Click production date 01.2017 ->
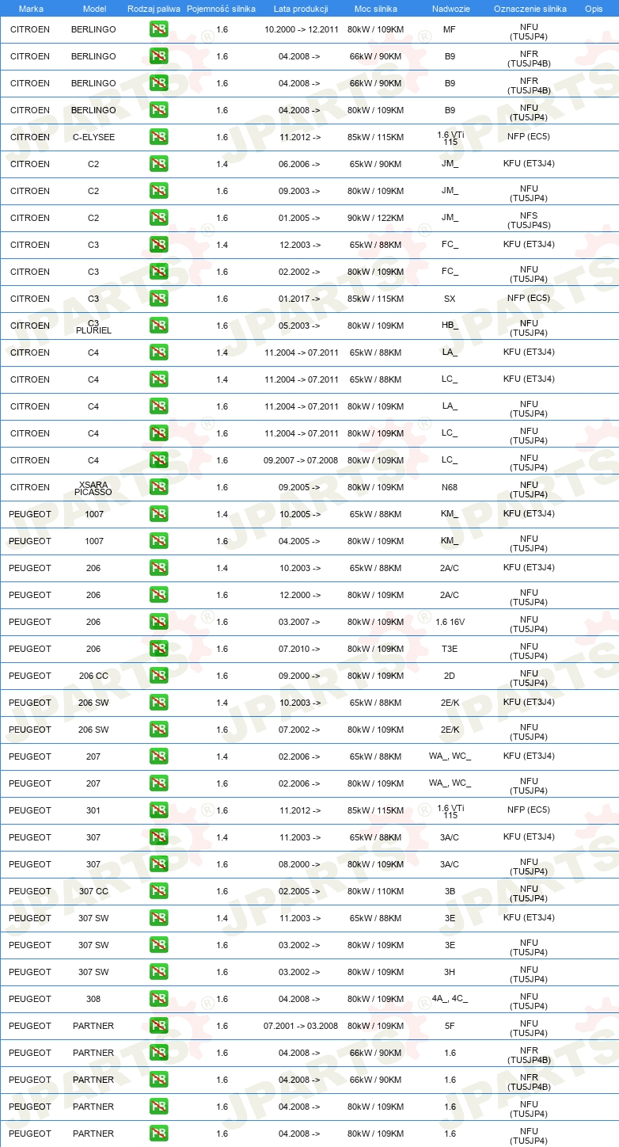 pyautogui.click(x=300, y=299)
